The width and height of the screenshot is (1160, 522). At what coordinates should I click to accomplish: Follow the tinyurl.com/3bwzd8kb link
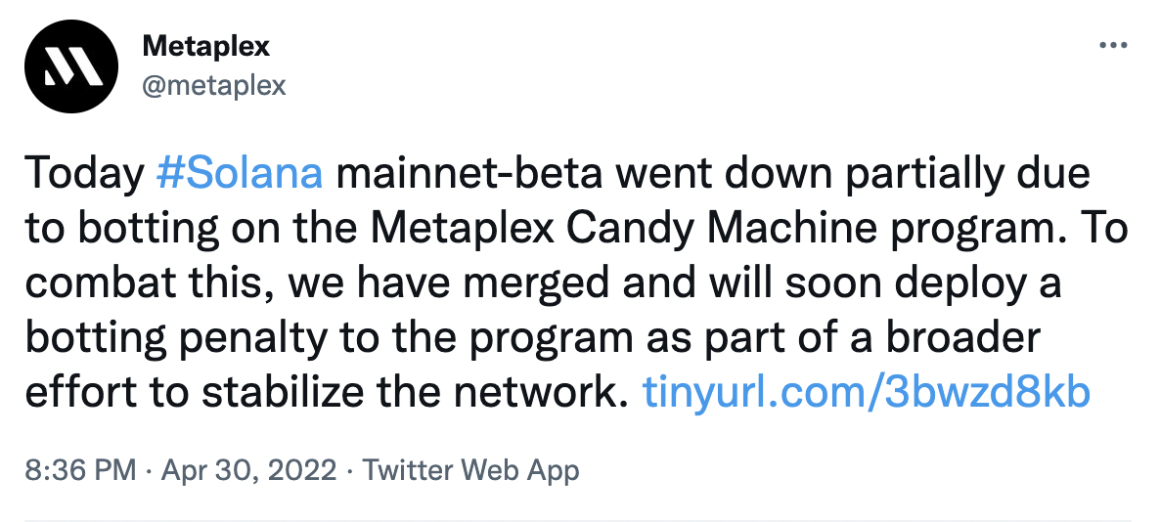867,392
